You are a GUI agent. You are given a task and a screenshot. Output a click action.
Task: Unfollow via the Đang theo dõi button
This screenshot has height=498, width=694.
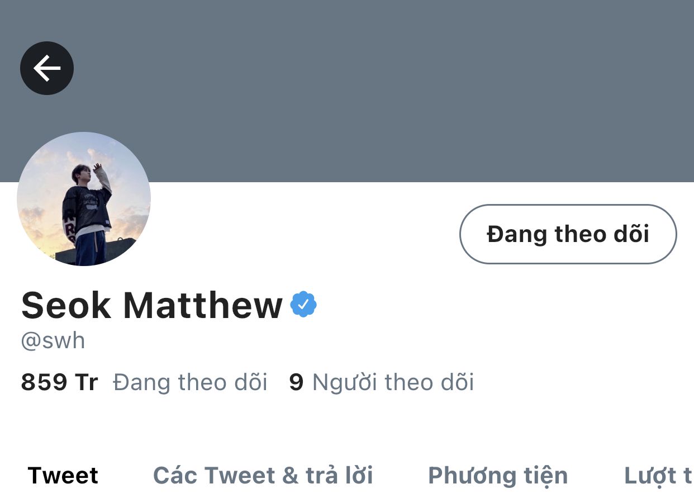tap(568, 234)
